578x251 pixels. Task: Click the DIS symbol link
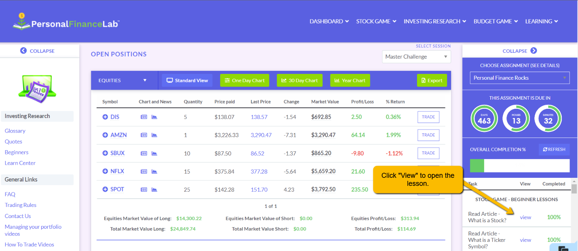(x=115, y=117)
